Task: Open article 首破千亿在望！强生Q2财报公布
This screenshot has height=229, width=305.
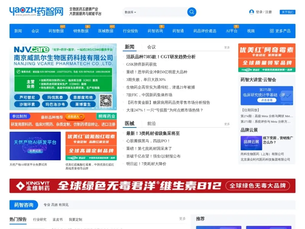Action: [x=153, y=156]
